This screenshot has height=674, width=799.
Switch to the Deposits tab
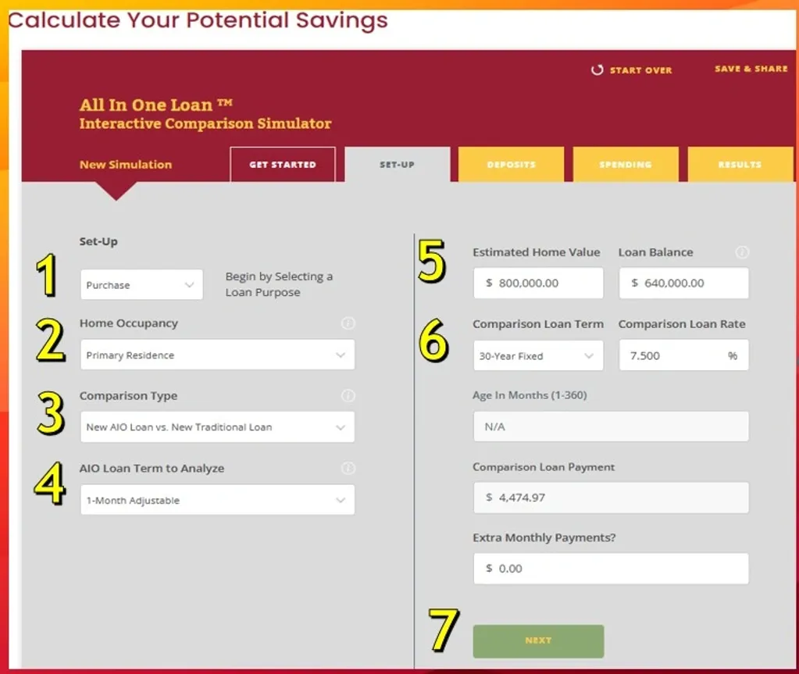click(x=511, y=164)
